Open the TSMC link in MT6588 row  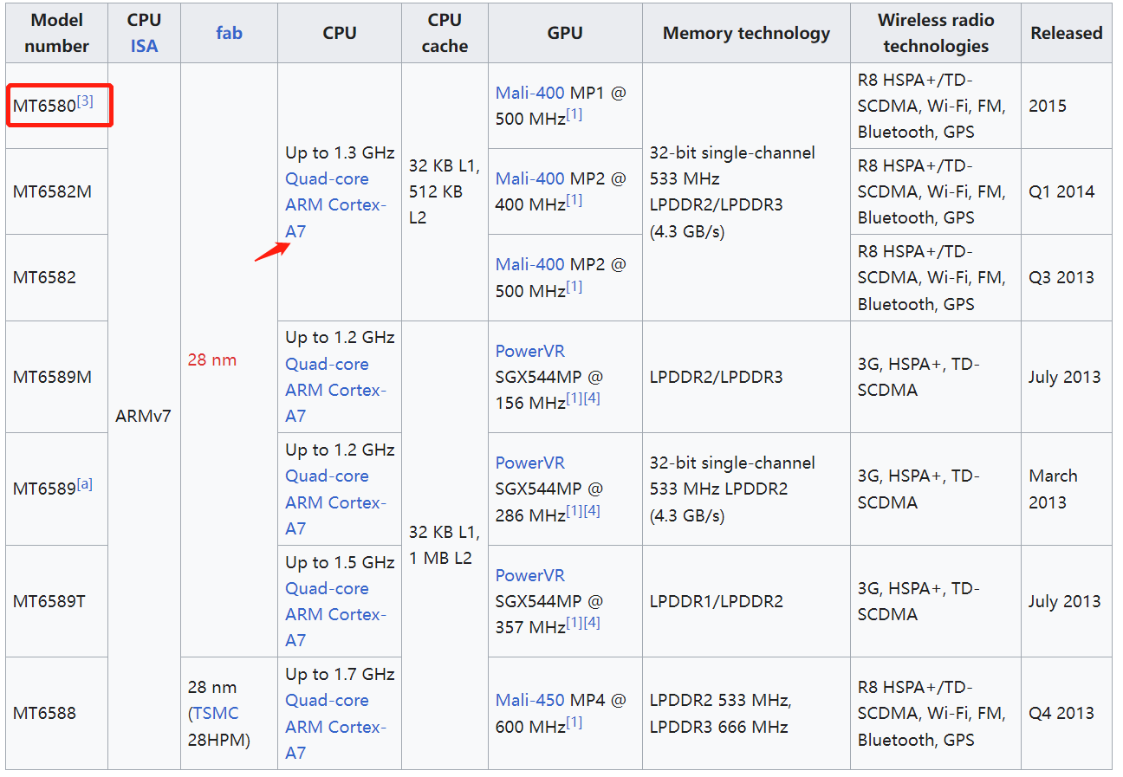tap(216, 714)
